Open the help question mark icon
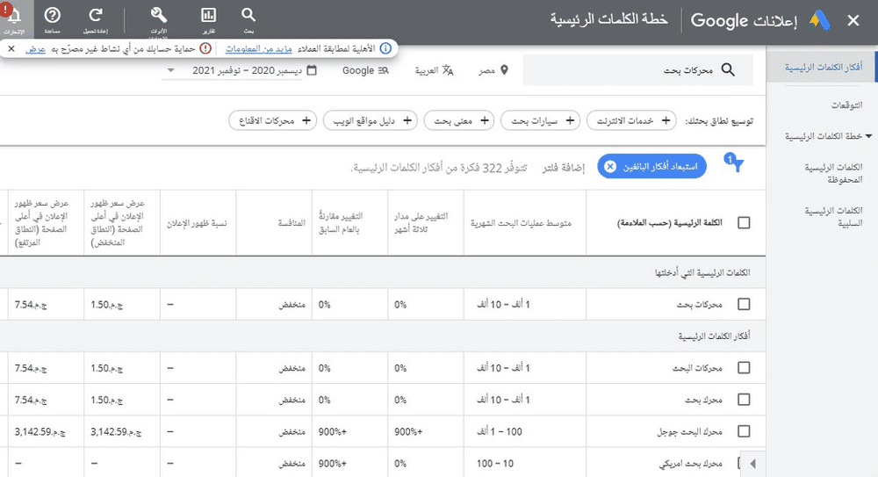Image resolution: width=878 pixels, height=477 pixels. [53, 16]
